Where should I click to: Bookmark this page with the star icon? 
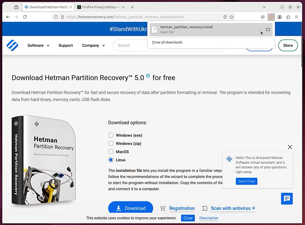[x=231, y=17]
